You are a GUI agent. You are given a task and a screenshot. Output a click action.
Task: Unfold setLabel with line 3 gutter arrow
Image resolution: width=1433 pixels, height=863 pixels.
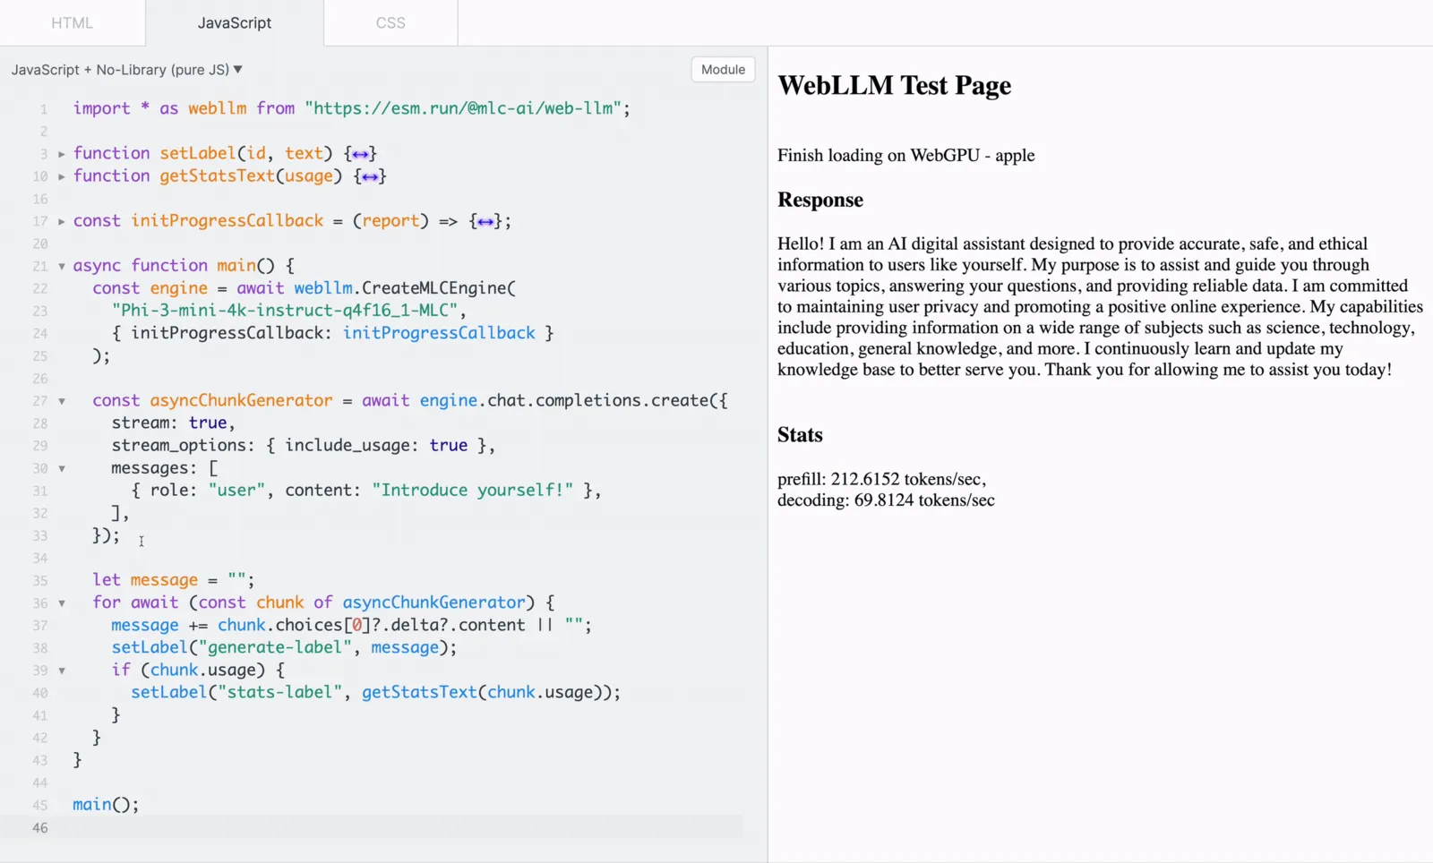[x=62, y=154]
